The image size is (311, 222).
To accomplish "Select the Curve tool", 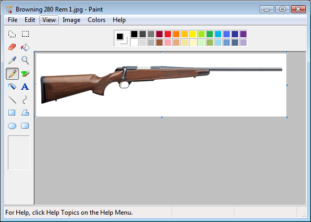I will (x=25, y=100).
